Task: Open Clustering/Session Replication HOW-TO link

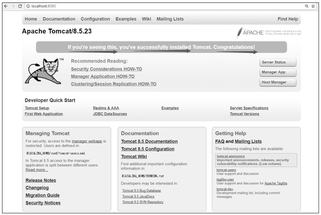Action: click(x=114, y=84)
